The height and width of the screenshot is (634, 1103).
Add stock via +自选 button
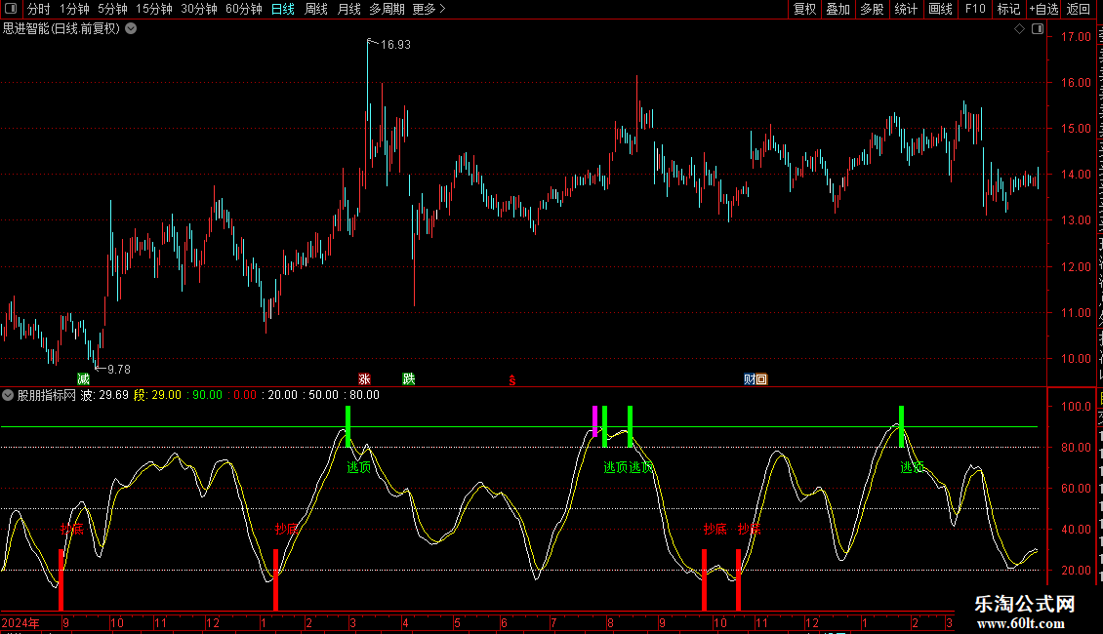1043,9
